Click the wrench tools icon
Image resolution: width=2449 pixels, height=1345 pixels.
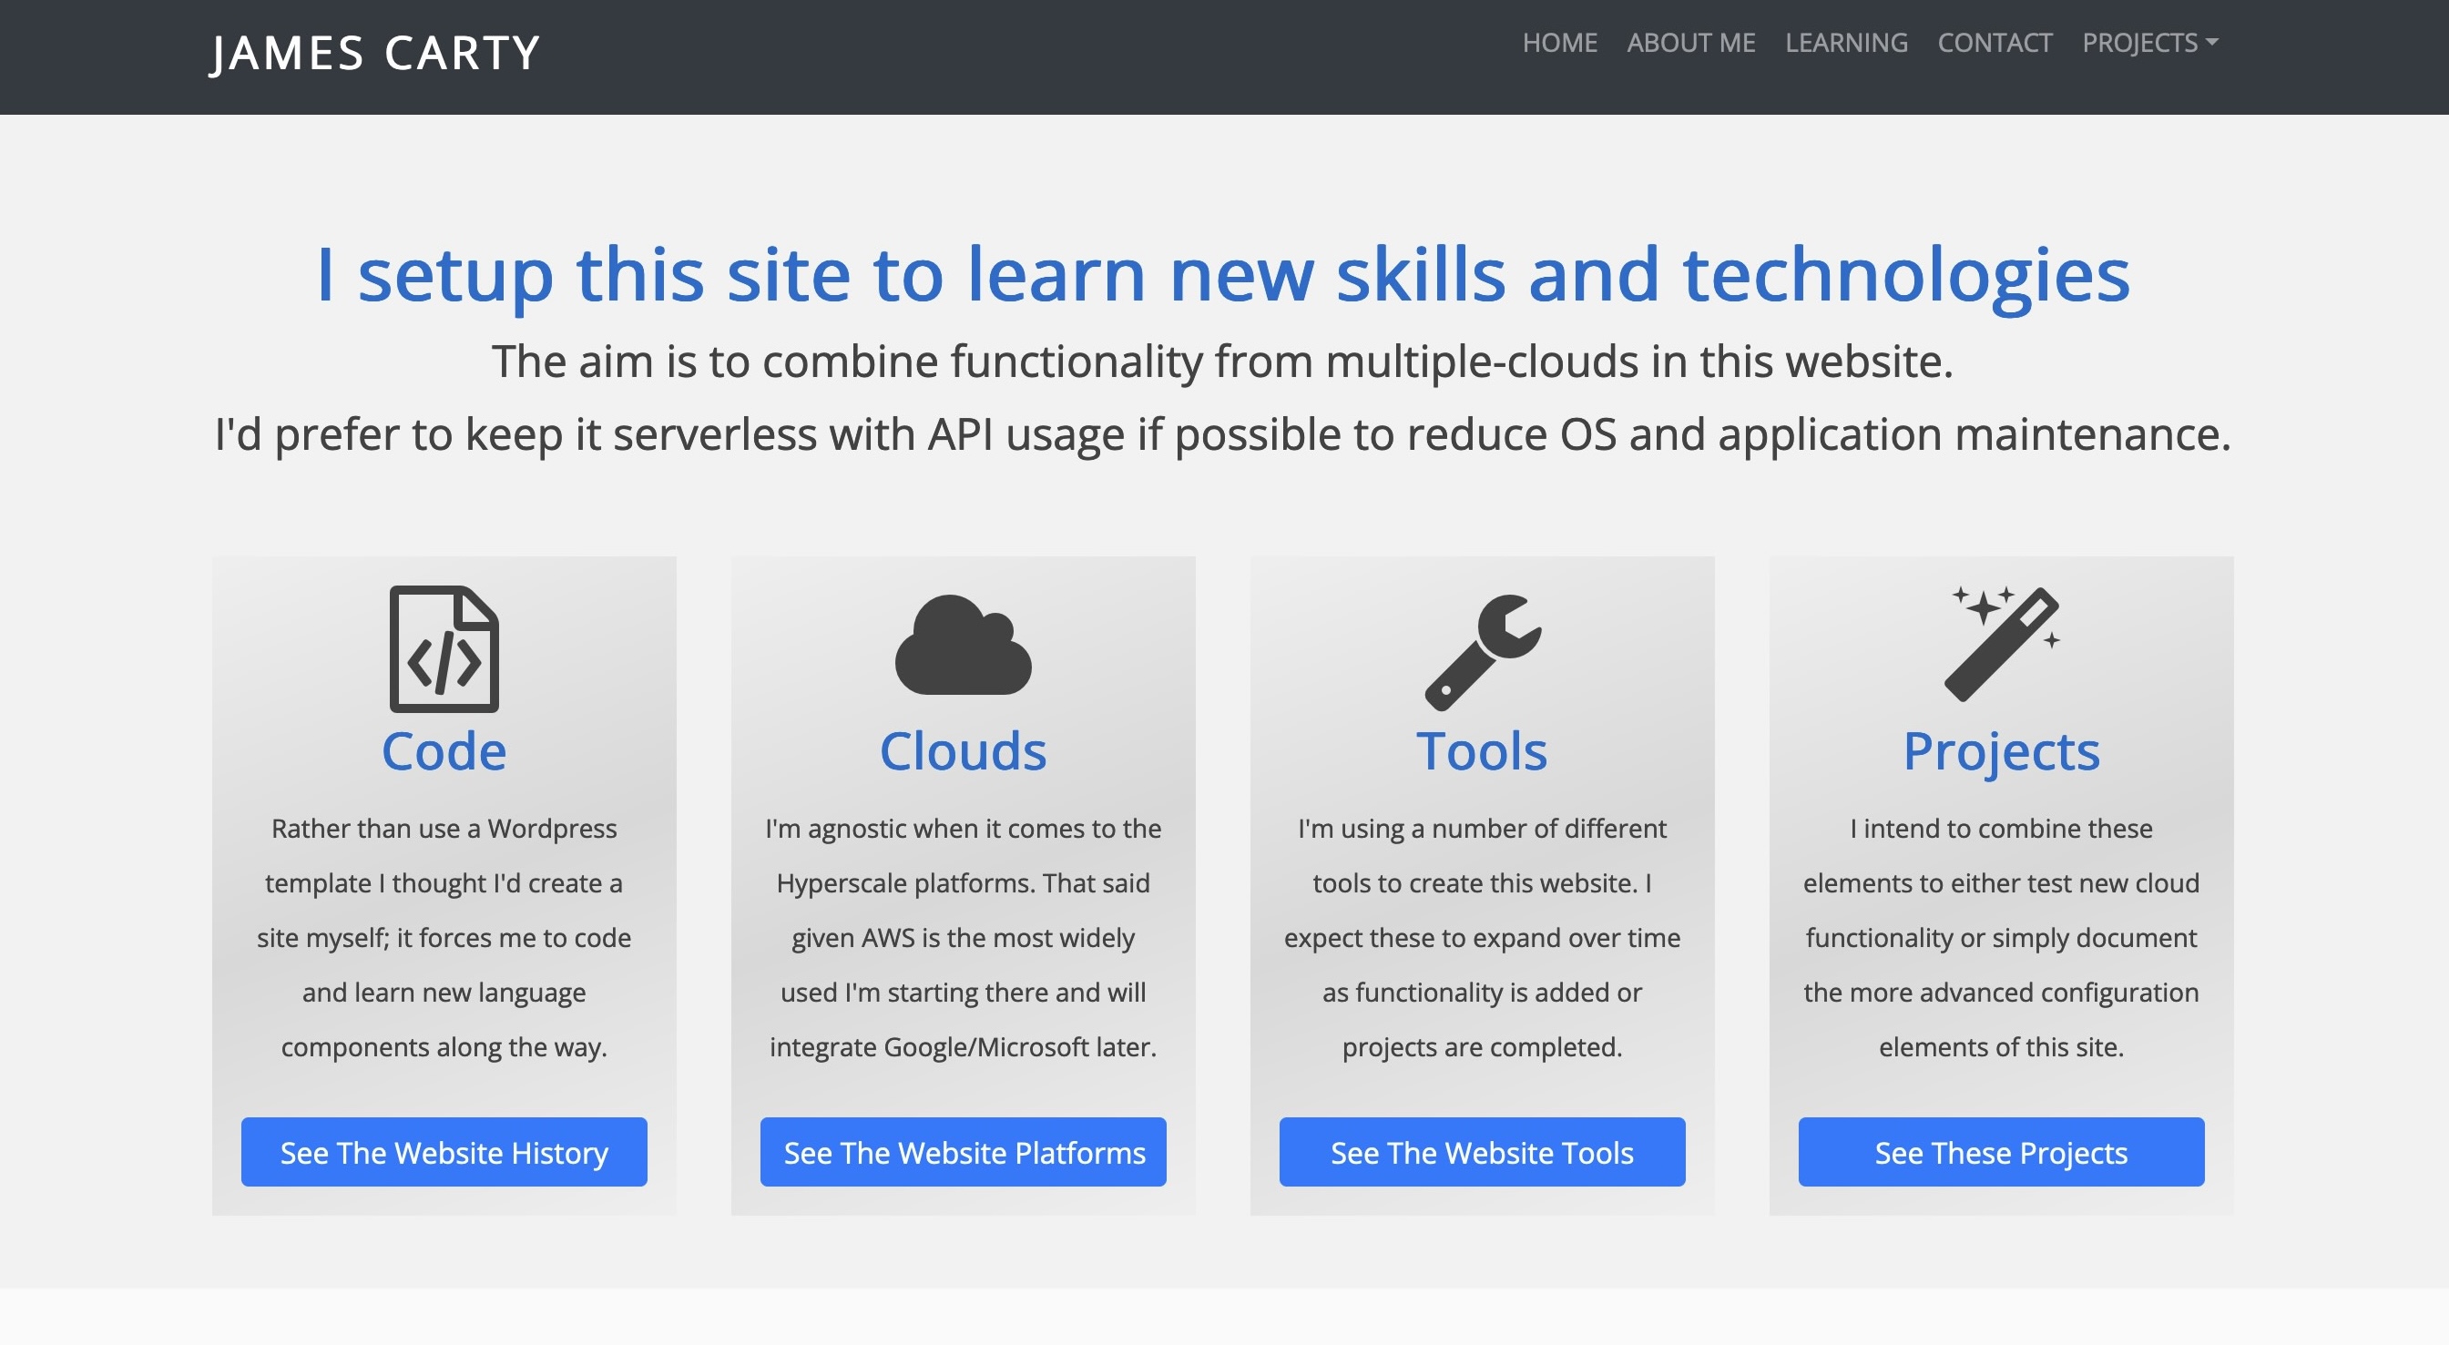(1481, 651)
